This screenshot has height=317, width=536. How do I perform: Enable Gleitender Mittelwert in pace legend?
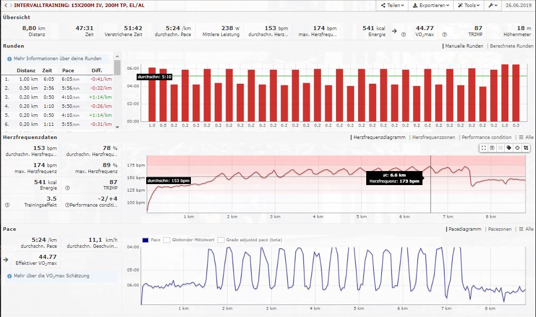[x=167, y=240]
